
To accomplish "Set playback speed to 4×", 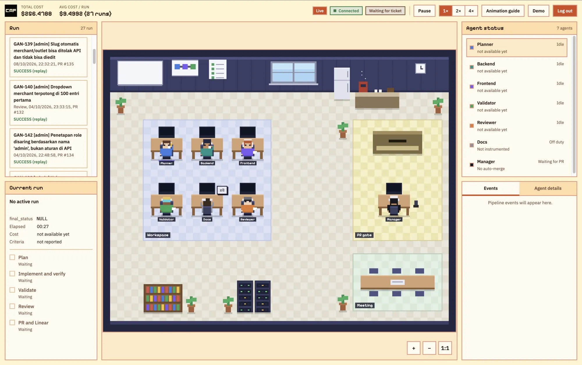I will coord(471,11).
